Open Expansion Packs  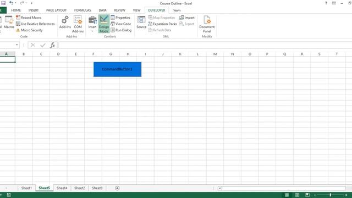(163, 24)
